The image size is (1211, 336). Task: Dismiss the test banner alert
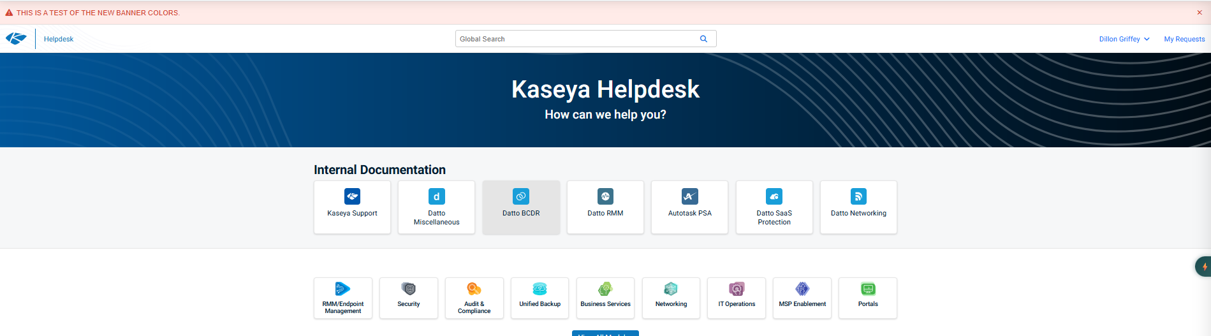click(x=1200, y=12)
